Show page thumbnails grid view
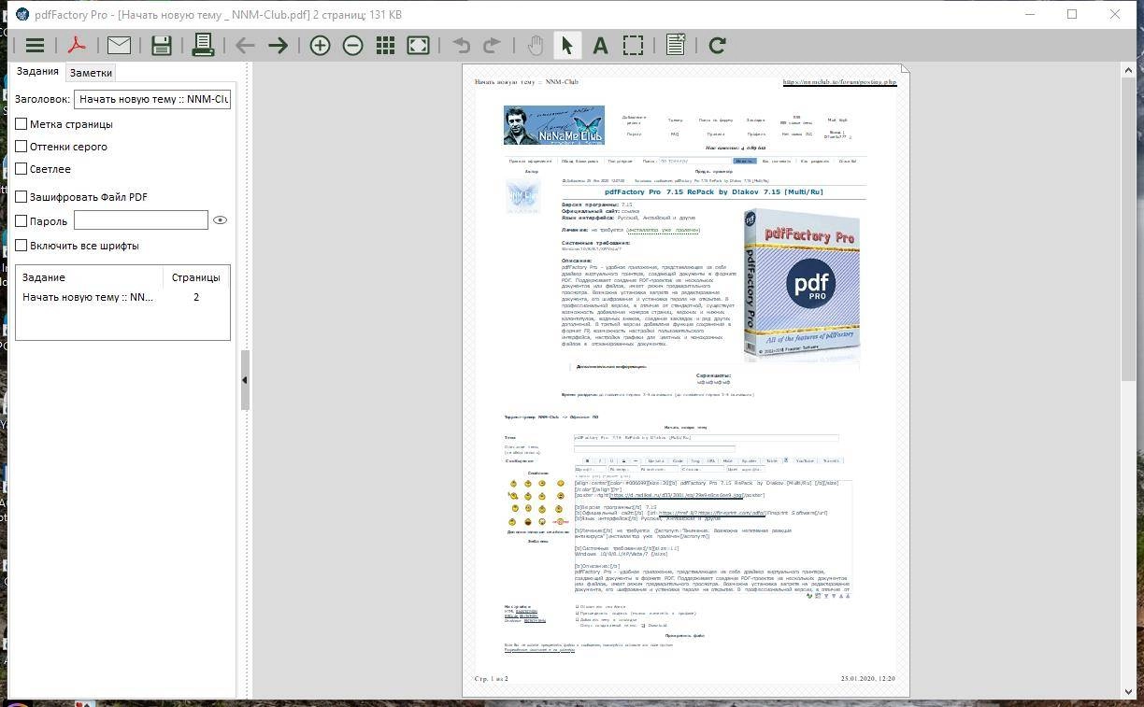The image size is (1144, 707). point(385,45)
